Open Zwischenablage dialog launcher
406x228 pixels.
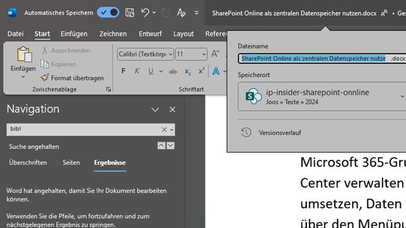coord(109,90)
